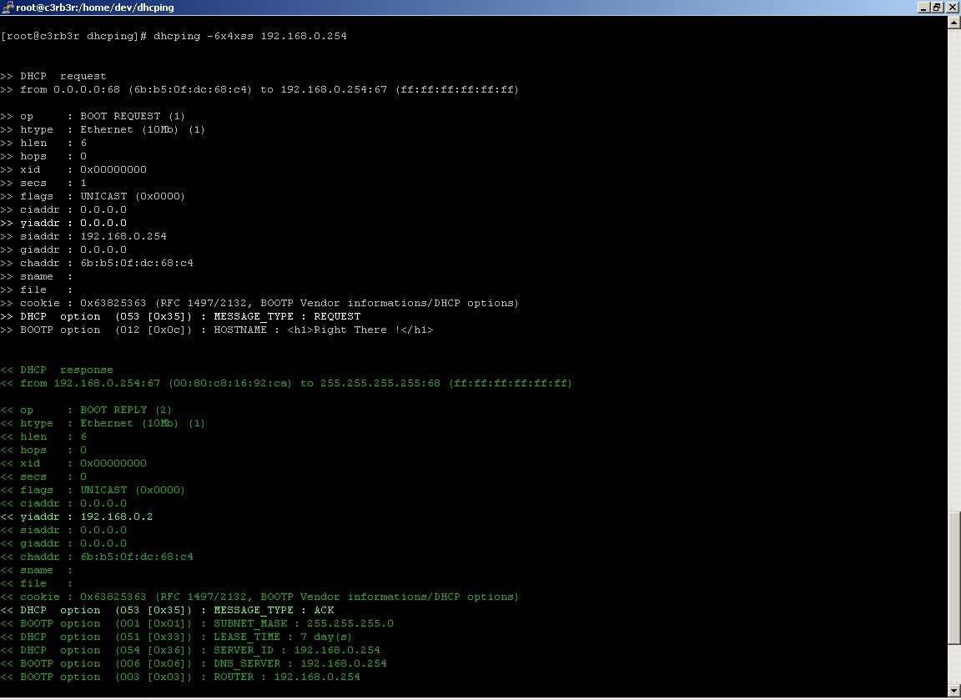Click request siaddr 192.168.0.254
The width and height of the screenshot is (961, 700).
click(x=123, y=237)
